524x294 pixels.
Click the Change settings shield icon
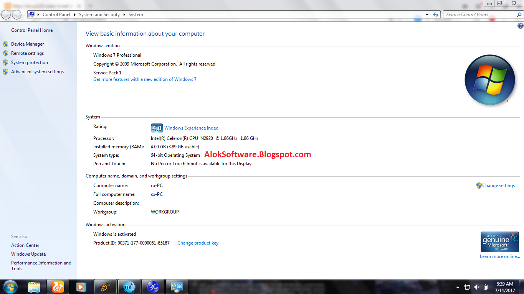tap(479, 186)
